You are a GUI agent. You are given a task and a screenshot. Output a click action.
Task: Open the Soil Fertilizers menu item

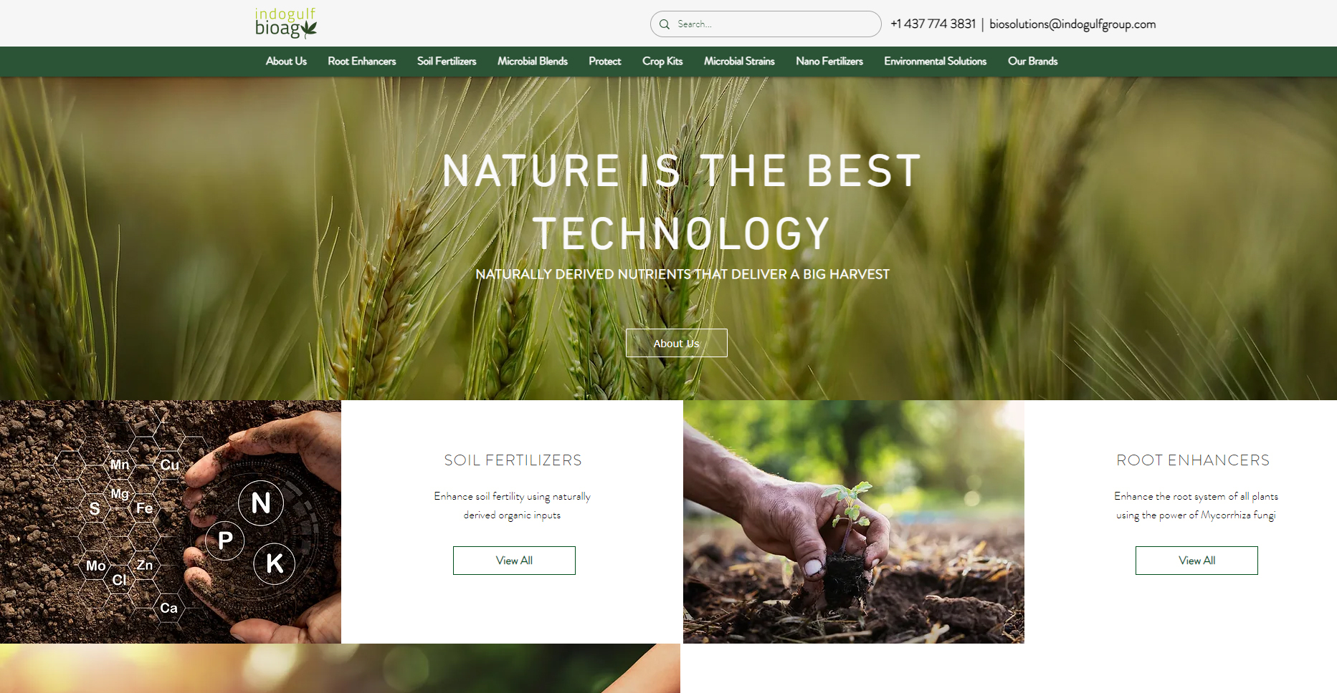pyautogui.click(x=446, y=62)
